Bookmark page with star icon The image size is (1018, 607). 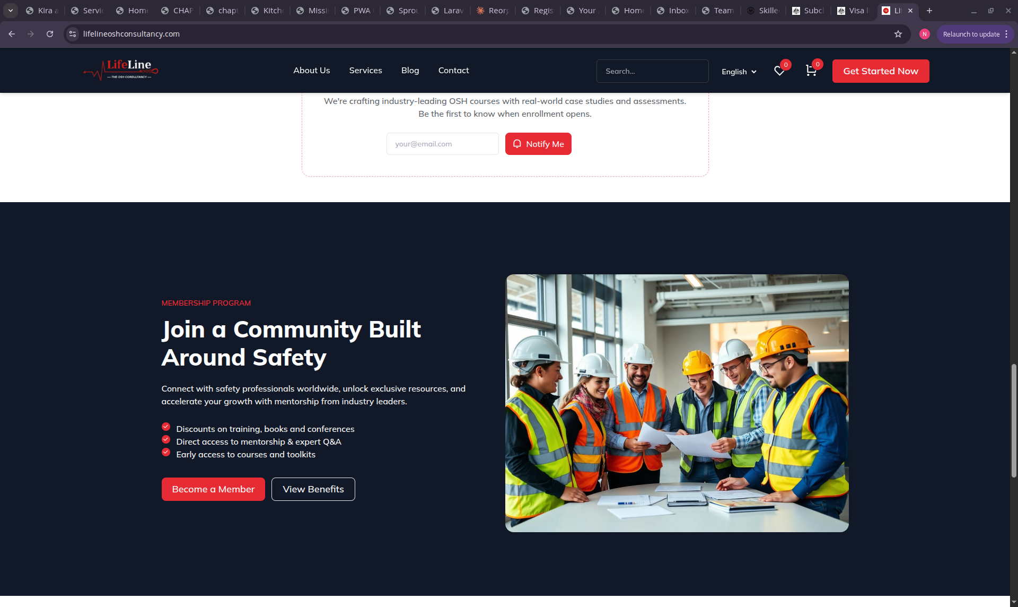[x=898, y=34]
